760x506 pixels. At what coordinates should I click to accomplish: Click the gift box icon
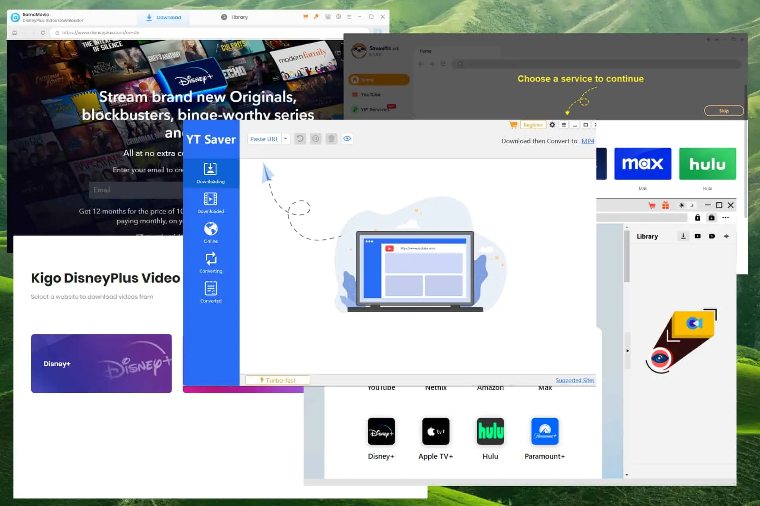pos(665,205)
